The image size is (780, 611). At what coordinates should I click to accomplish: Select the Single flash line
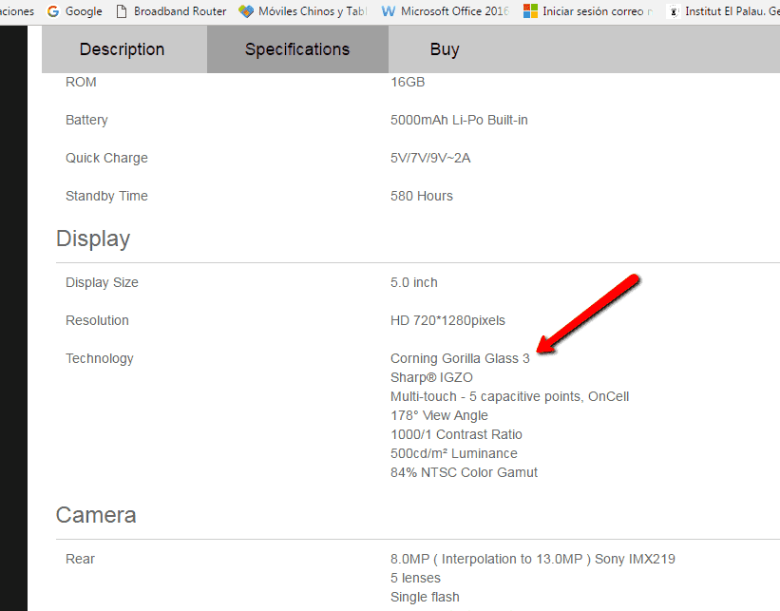[x=425, y=597]
